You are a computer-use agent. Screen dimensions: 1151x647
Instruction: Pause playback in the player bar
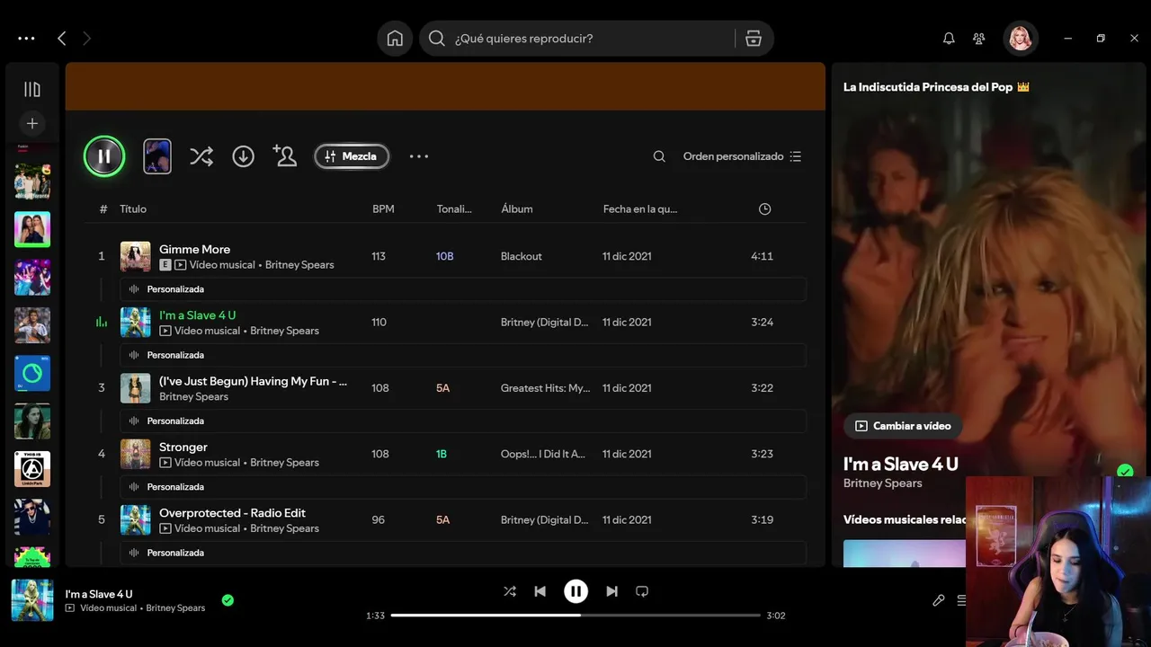pyautogui.click(x=575, y=591)
